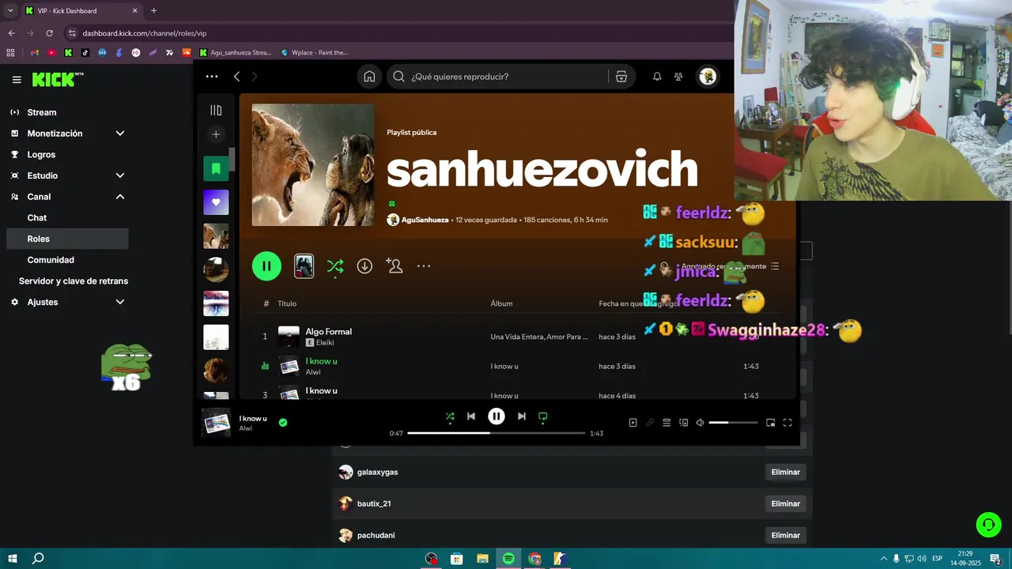The height and width of the screenshot is (569, 1012).
Task: Invite collaborators to the playlist
Action: [395, 266]
